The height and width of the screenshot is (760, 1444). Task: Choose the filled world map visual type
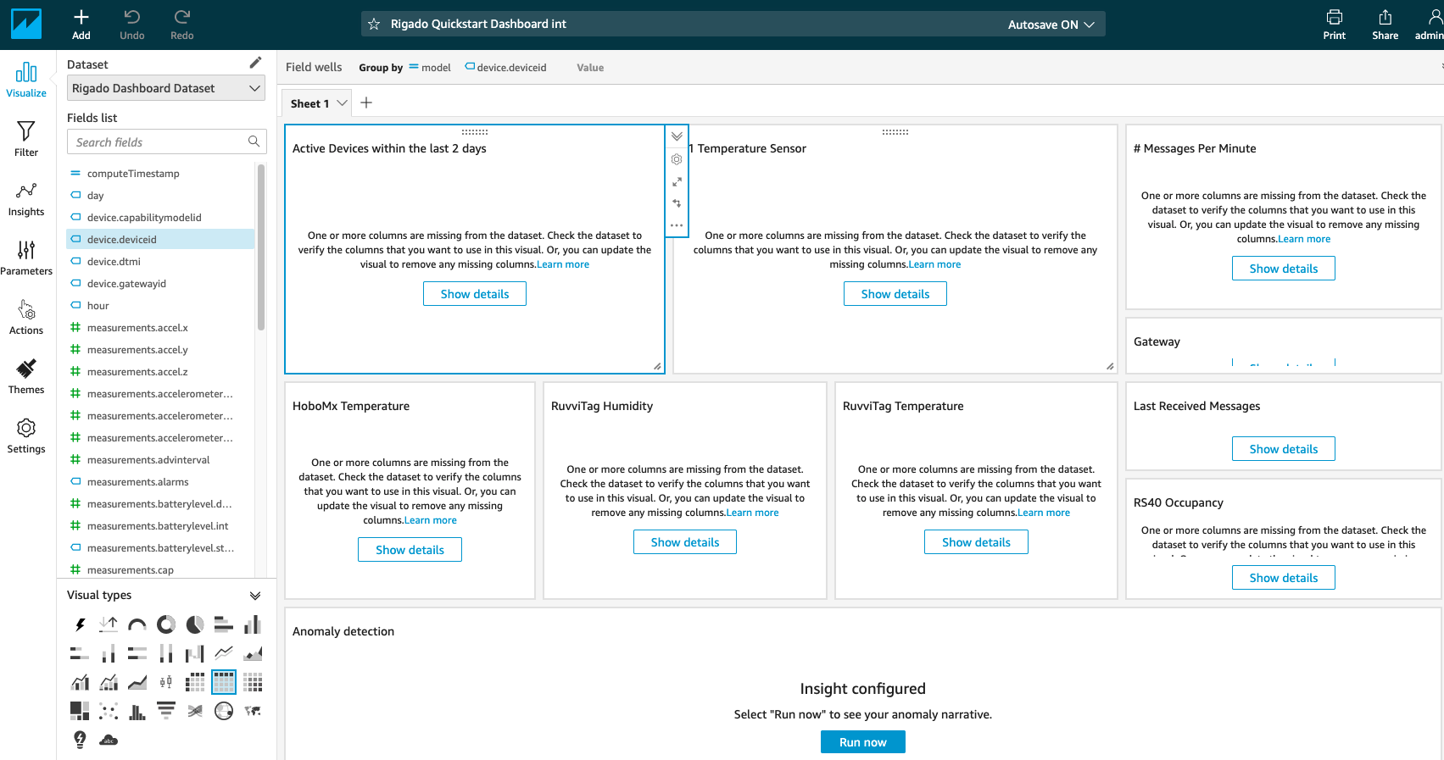pyautogui.click(x=253, y=710)
